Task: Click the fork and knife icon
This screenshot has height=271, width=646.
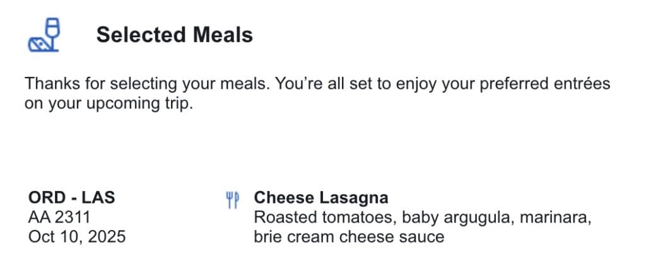Action: click(232, 200)
